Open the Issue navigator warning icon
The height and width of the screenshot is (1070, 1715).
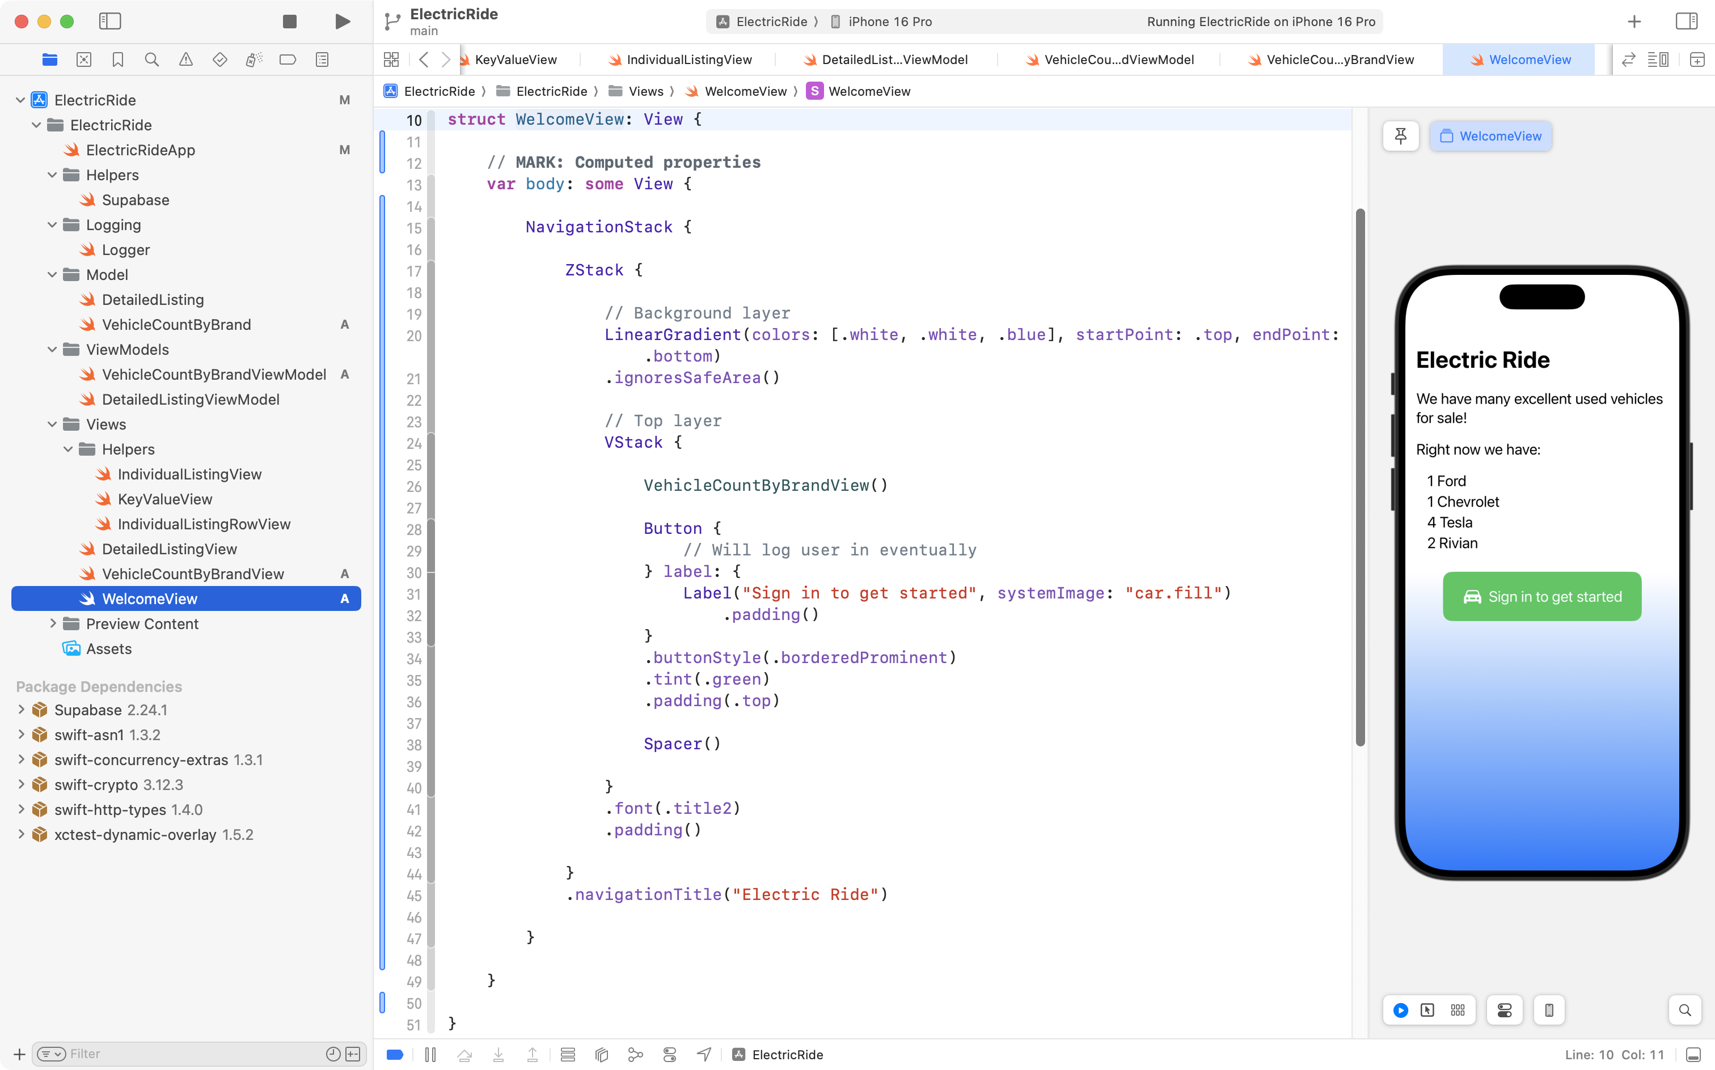[185, 60]
